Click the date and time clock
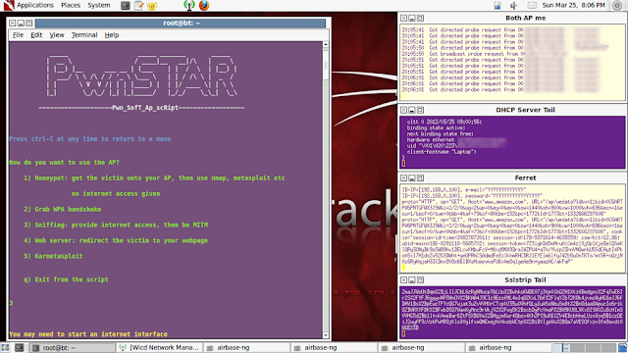This screenshot has width=628, height=353. pyautogui.click(x=573, y=5)
